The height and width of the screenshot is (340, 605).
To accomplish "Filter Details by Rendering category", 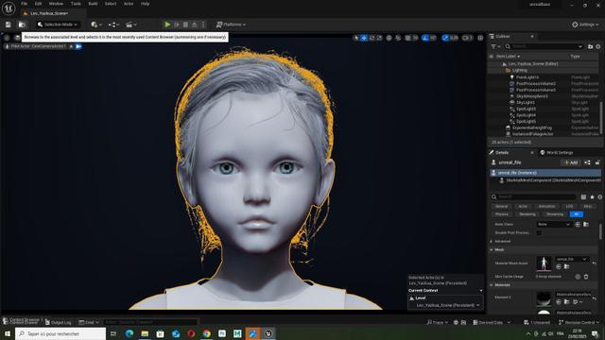I will tap(527, 214).
